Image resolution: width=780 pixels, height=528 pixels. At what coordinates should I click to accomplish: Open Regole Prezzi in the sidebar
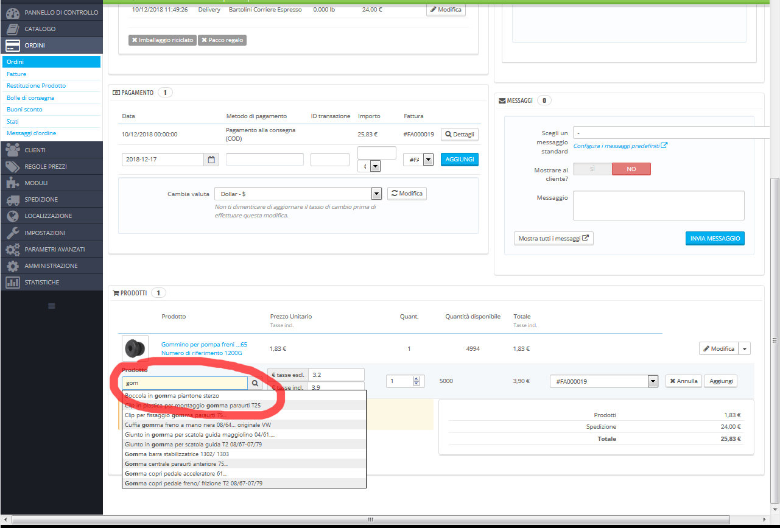pyautogui.click(x=52, y=166)
